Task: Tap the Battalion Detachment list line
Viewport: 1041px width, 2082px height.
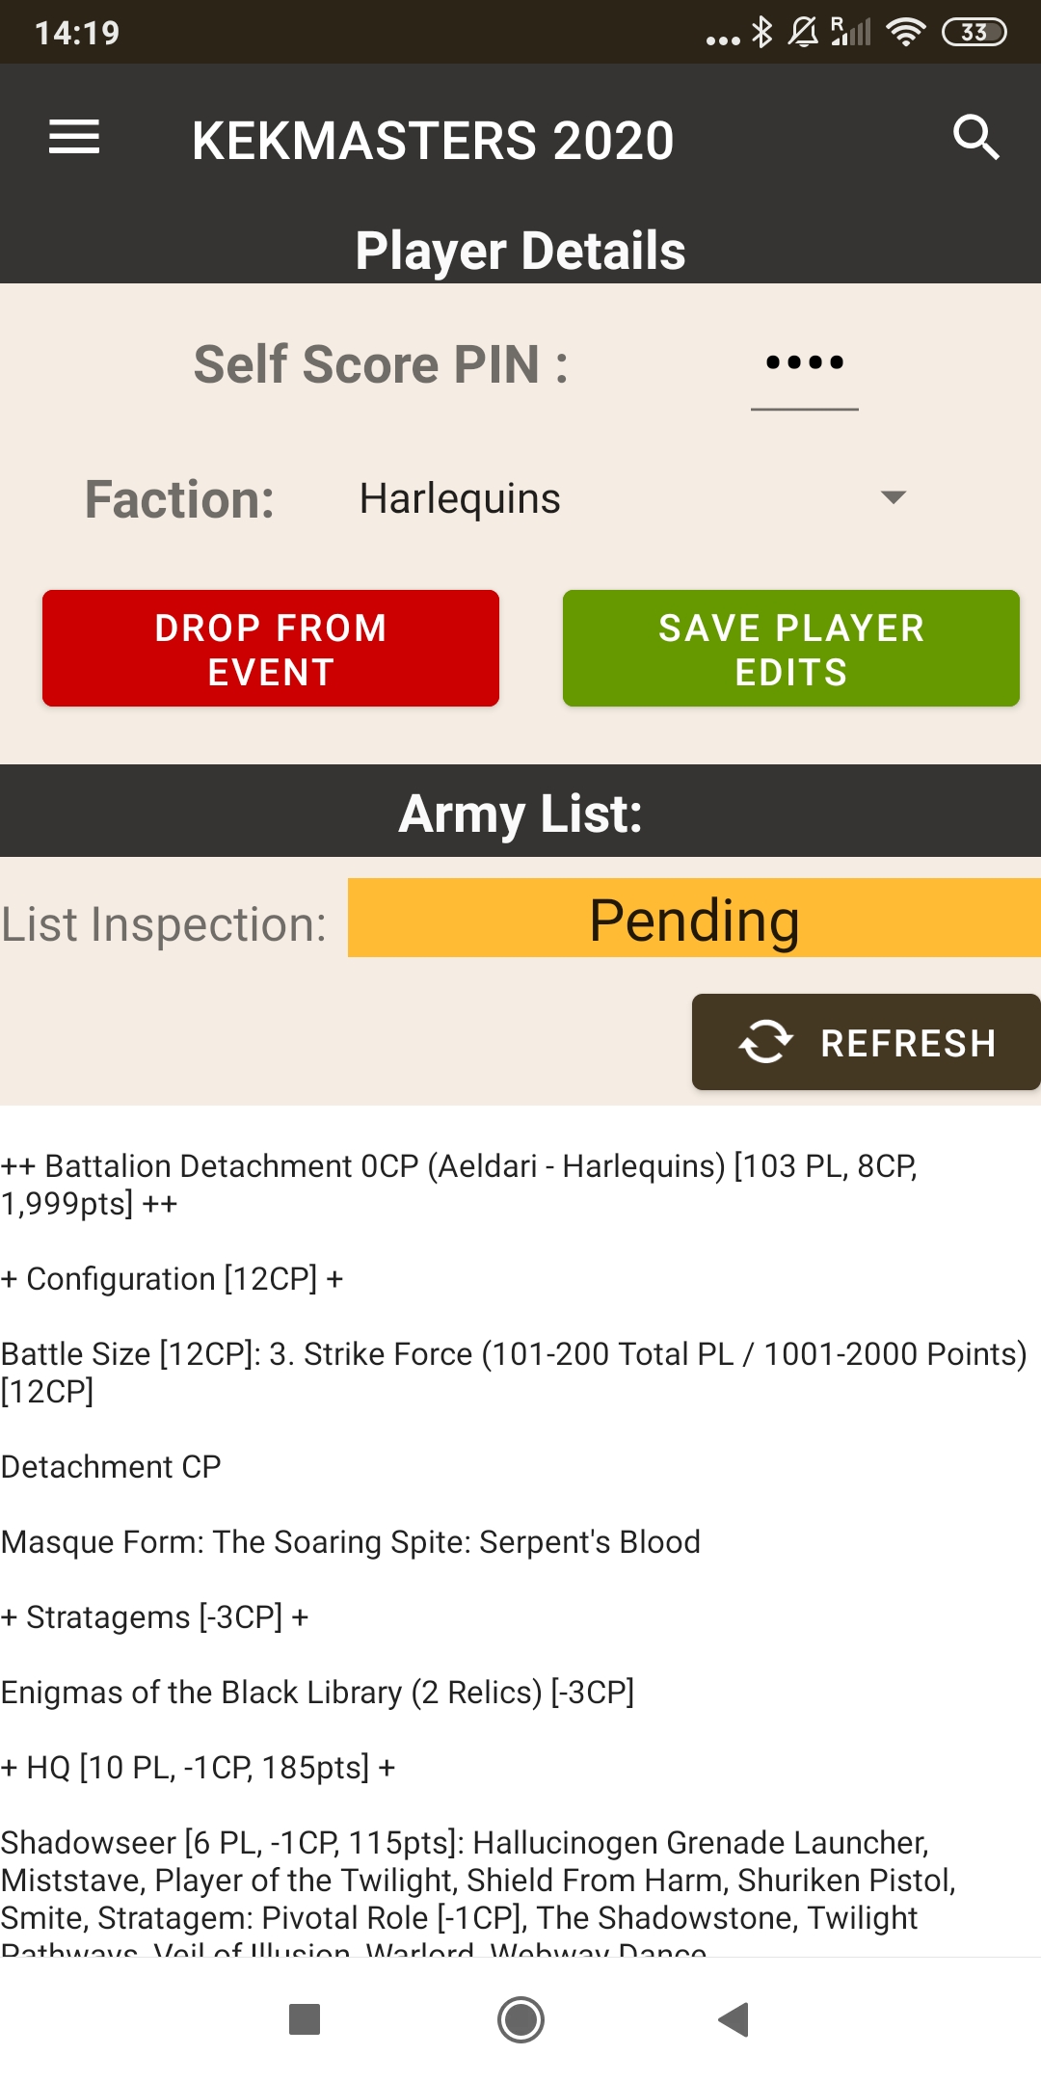Action: click(459, 1185)
